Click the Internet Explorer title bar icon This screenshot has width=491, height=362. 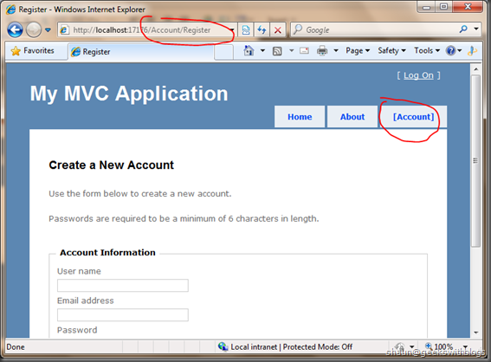pyautogui.click(x=11, y=10)
